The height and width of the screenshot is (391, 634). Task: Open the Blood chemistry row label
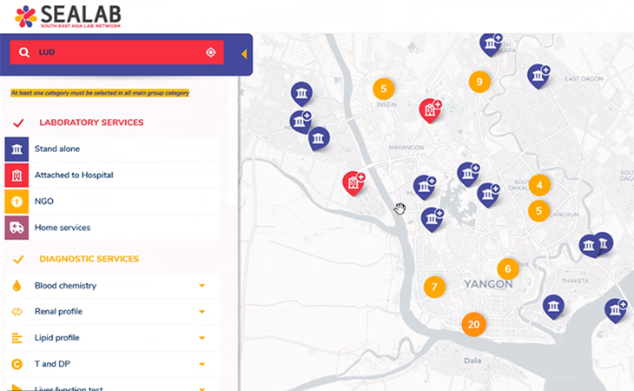click(65, 286)
